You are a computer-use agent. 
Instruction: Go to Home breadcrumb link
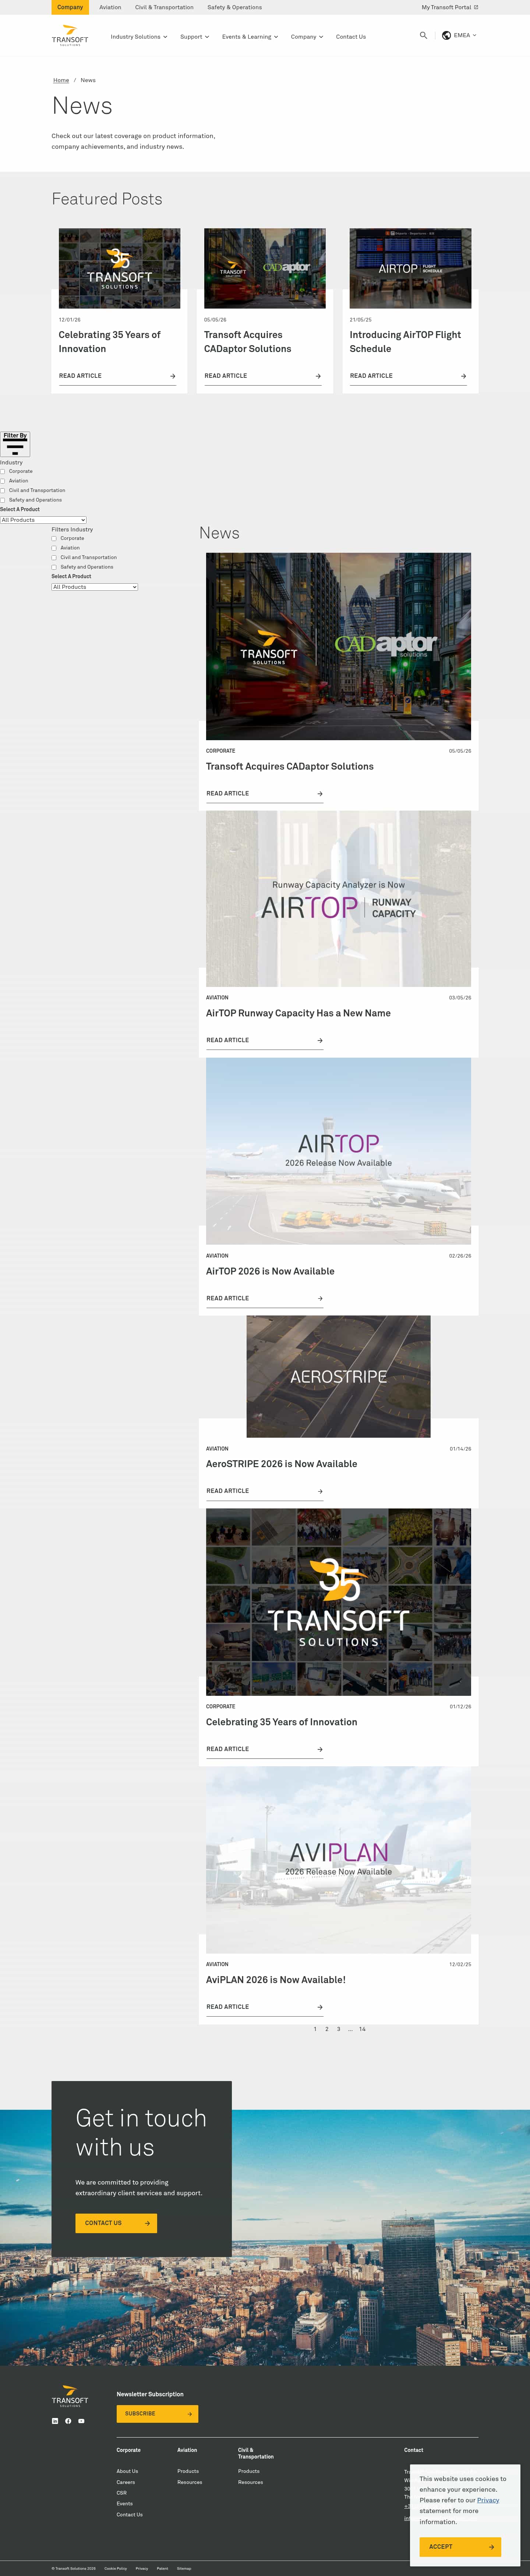click(61, 80)
